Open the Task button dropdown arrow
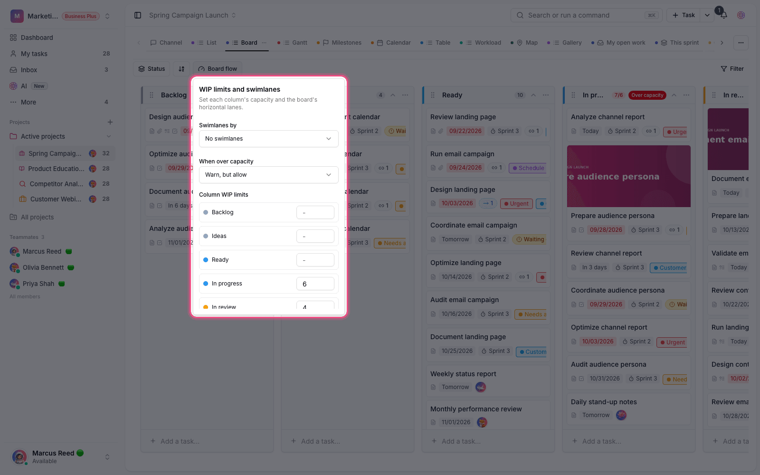 click(x=707, y=15)
